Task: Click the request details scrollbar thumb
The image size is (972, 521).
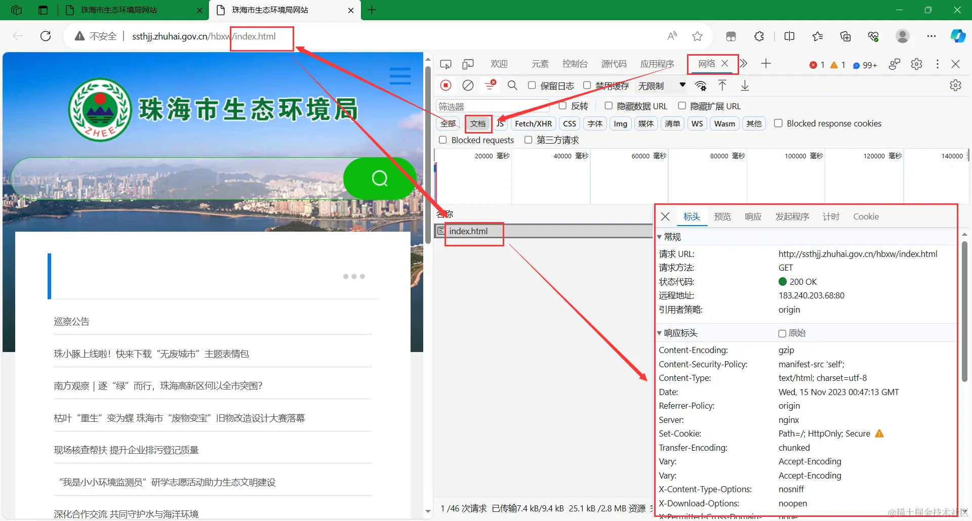Action: click(x=964, y=311)
